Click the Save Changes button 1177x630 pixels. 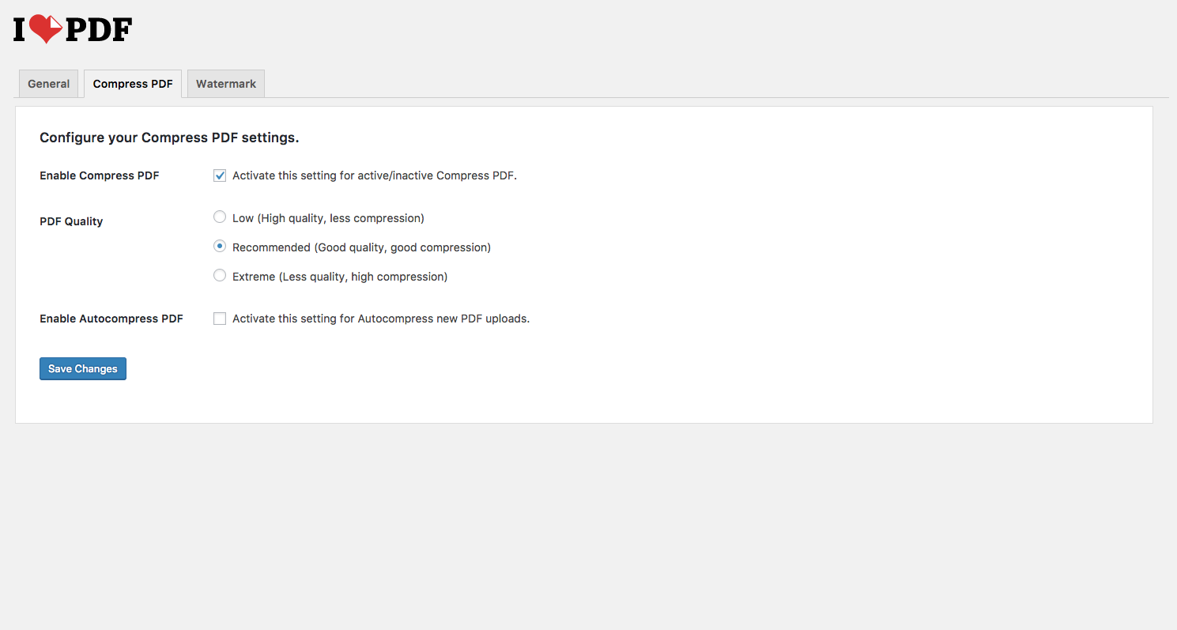(x=83, y=368)
